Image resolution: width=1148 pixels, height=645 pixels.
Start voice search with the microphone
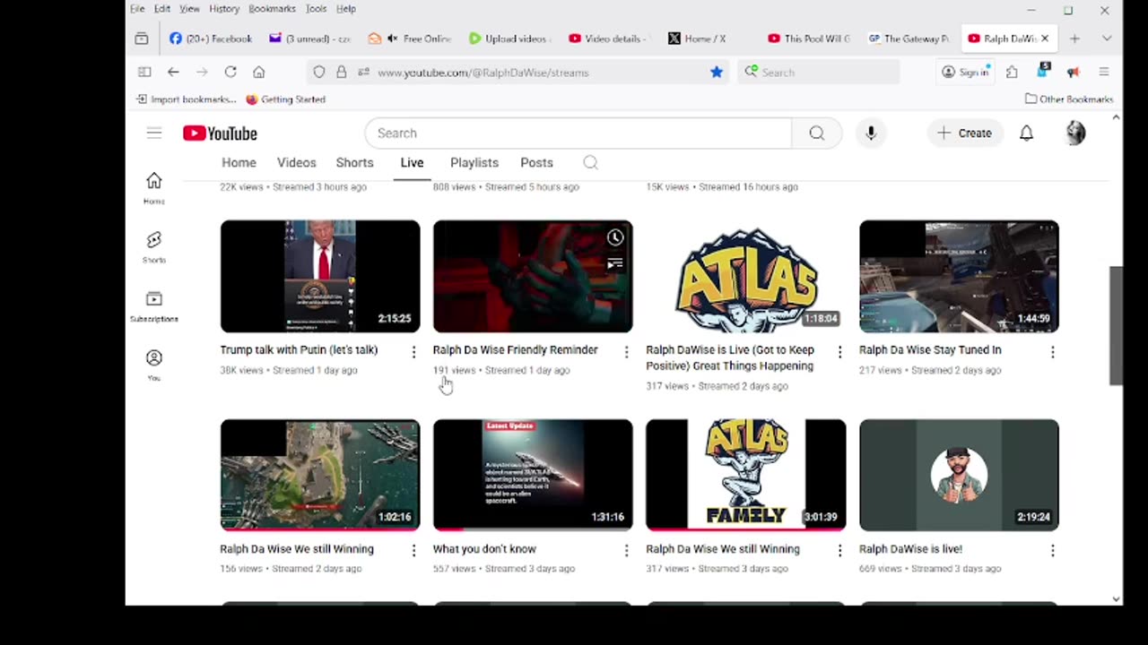tap(870, 133)
